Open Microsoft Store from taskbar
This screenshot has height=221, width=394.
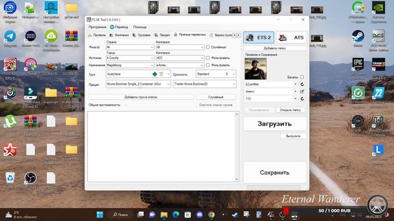click(x=188, y=215)
